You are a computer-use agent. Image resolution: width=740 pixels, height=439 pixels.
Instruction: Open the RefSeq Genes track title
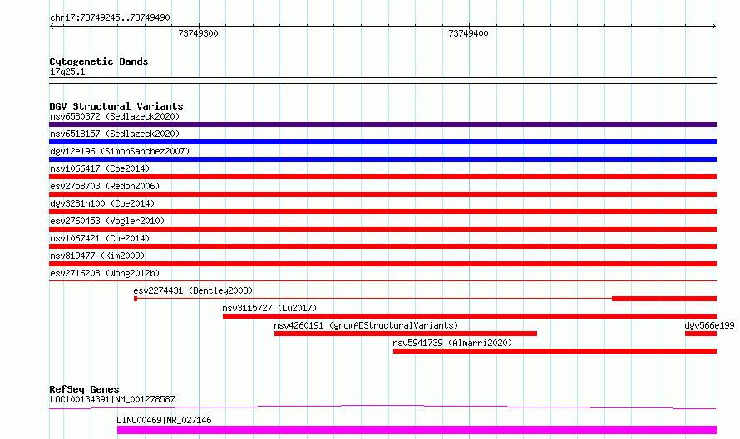point(84,389)
